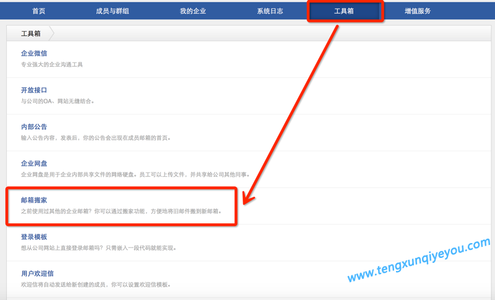Open the 开放接口 link
This screenshot has height=300, width=495.
[34, 90]
